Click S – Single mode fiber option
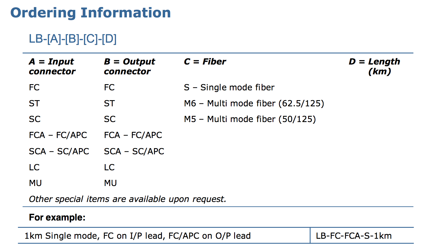The height and width of the screenshot is (248, 442). coord(229,87)
